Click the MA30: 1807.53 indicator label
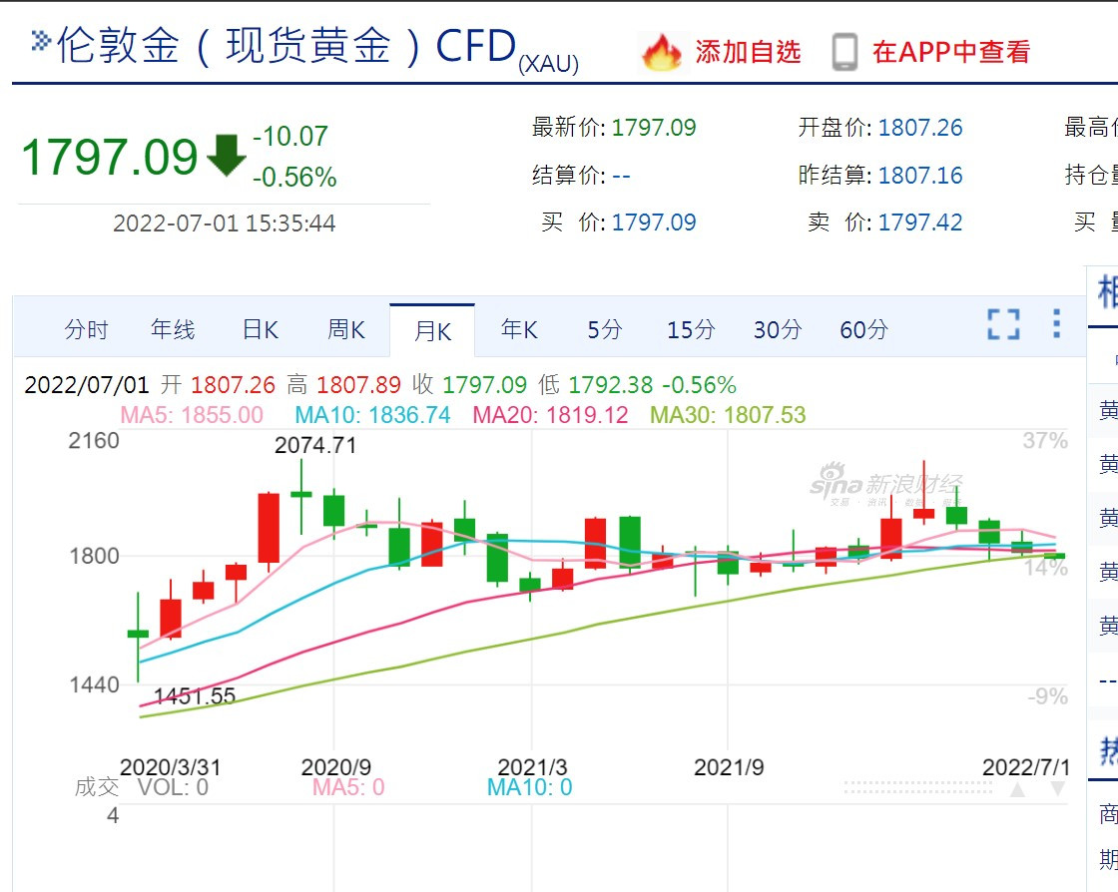 point(728,415)
